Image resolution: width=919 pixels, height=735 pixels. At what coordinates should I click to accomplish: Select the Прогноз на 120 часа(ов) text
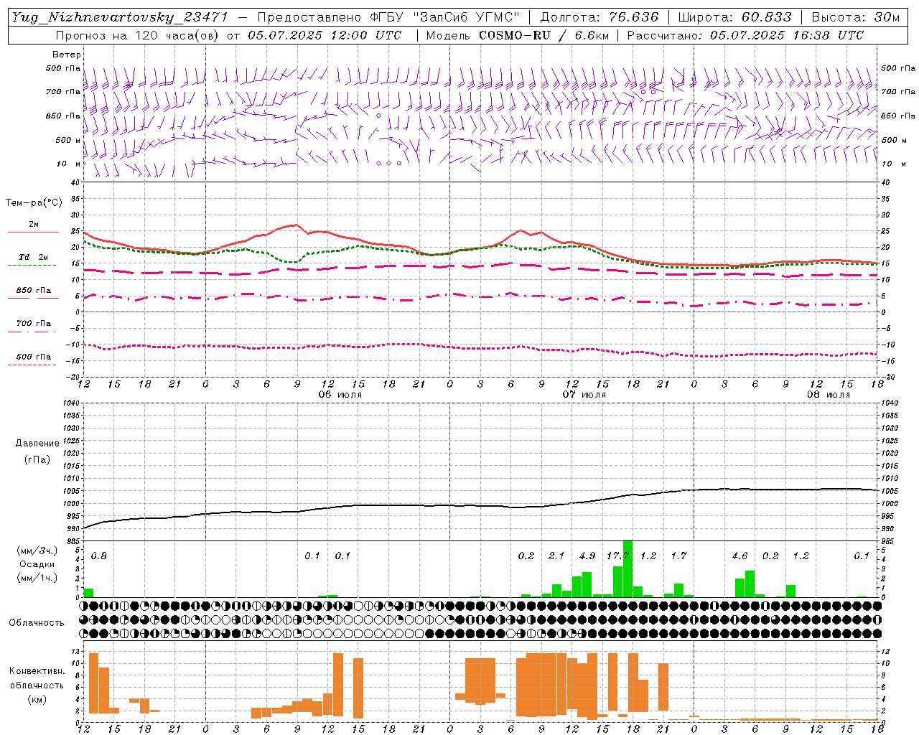click(138, 35)
